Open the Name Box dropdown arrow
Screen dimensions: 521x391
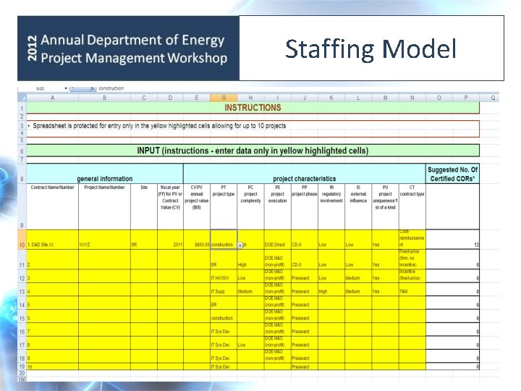66,88
